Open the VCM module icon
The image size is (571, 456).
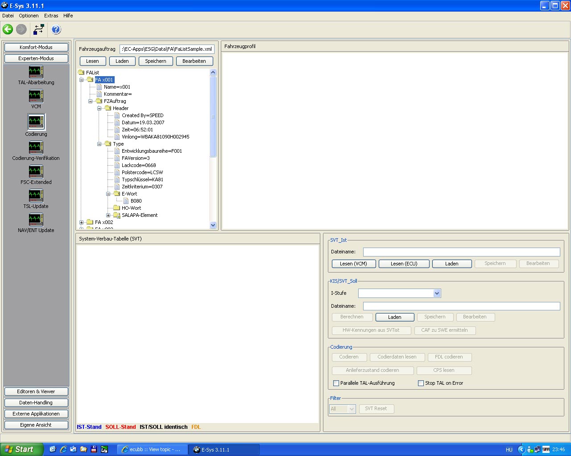point(36,96)
